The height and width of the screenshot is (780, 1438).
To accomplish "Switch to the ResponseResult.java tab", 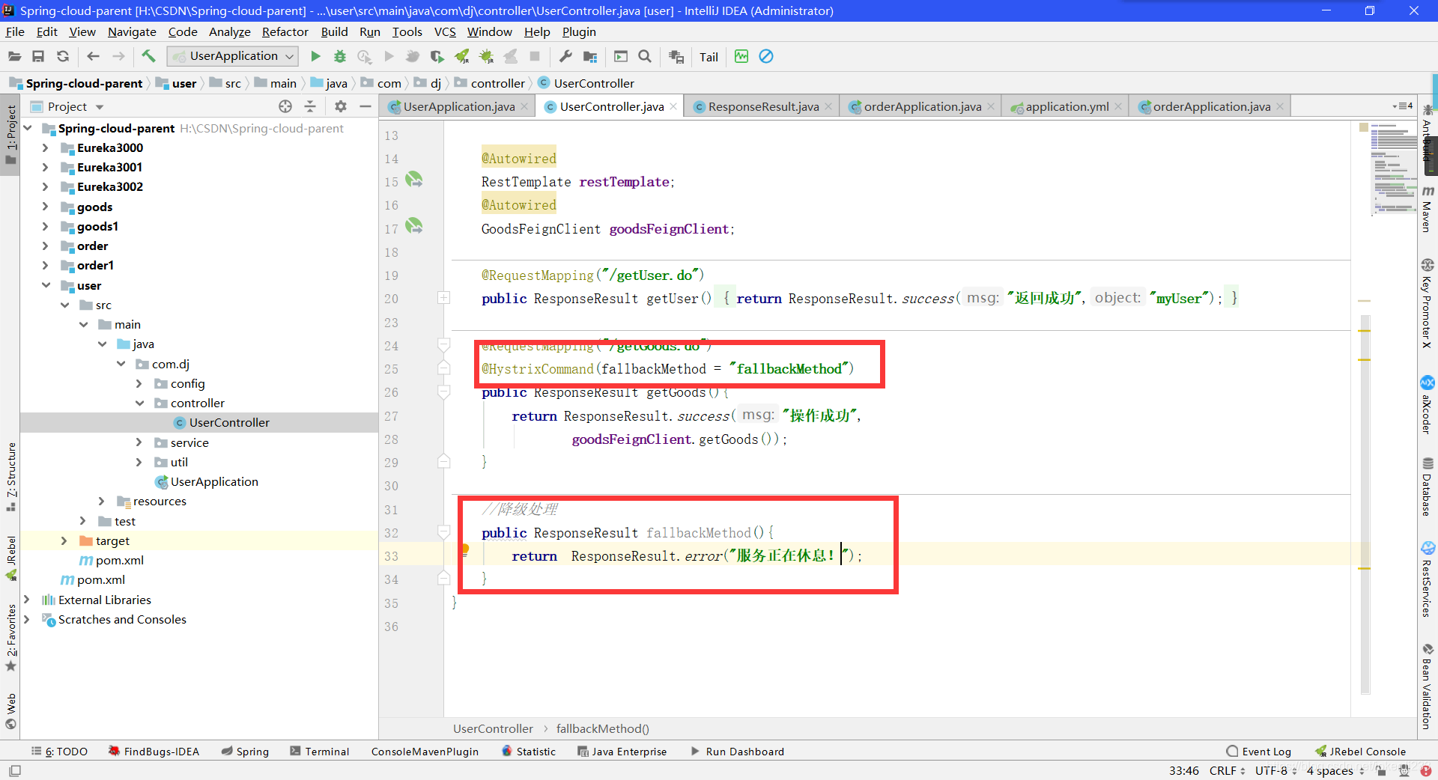I will point(763,106).
